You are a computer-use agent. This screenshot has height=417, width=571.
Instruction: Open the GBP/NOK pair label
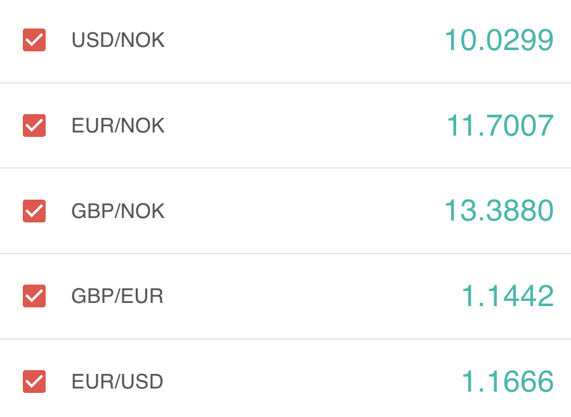[118, 211]
